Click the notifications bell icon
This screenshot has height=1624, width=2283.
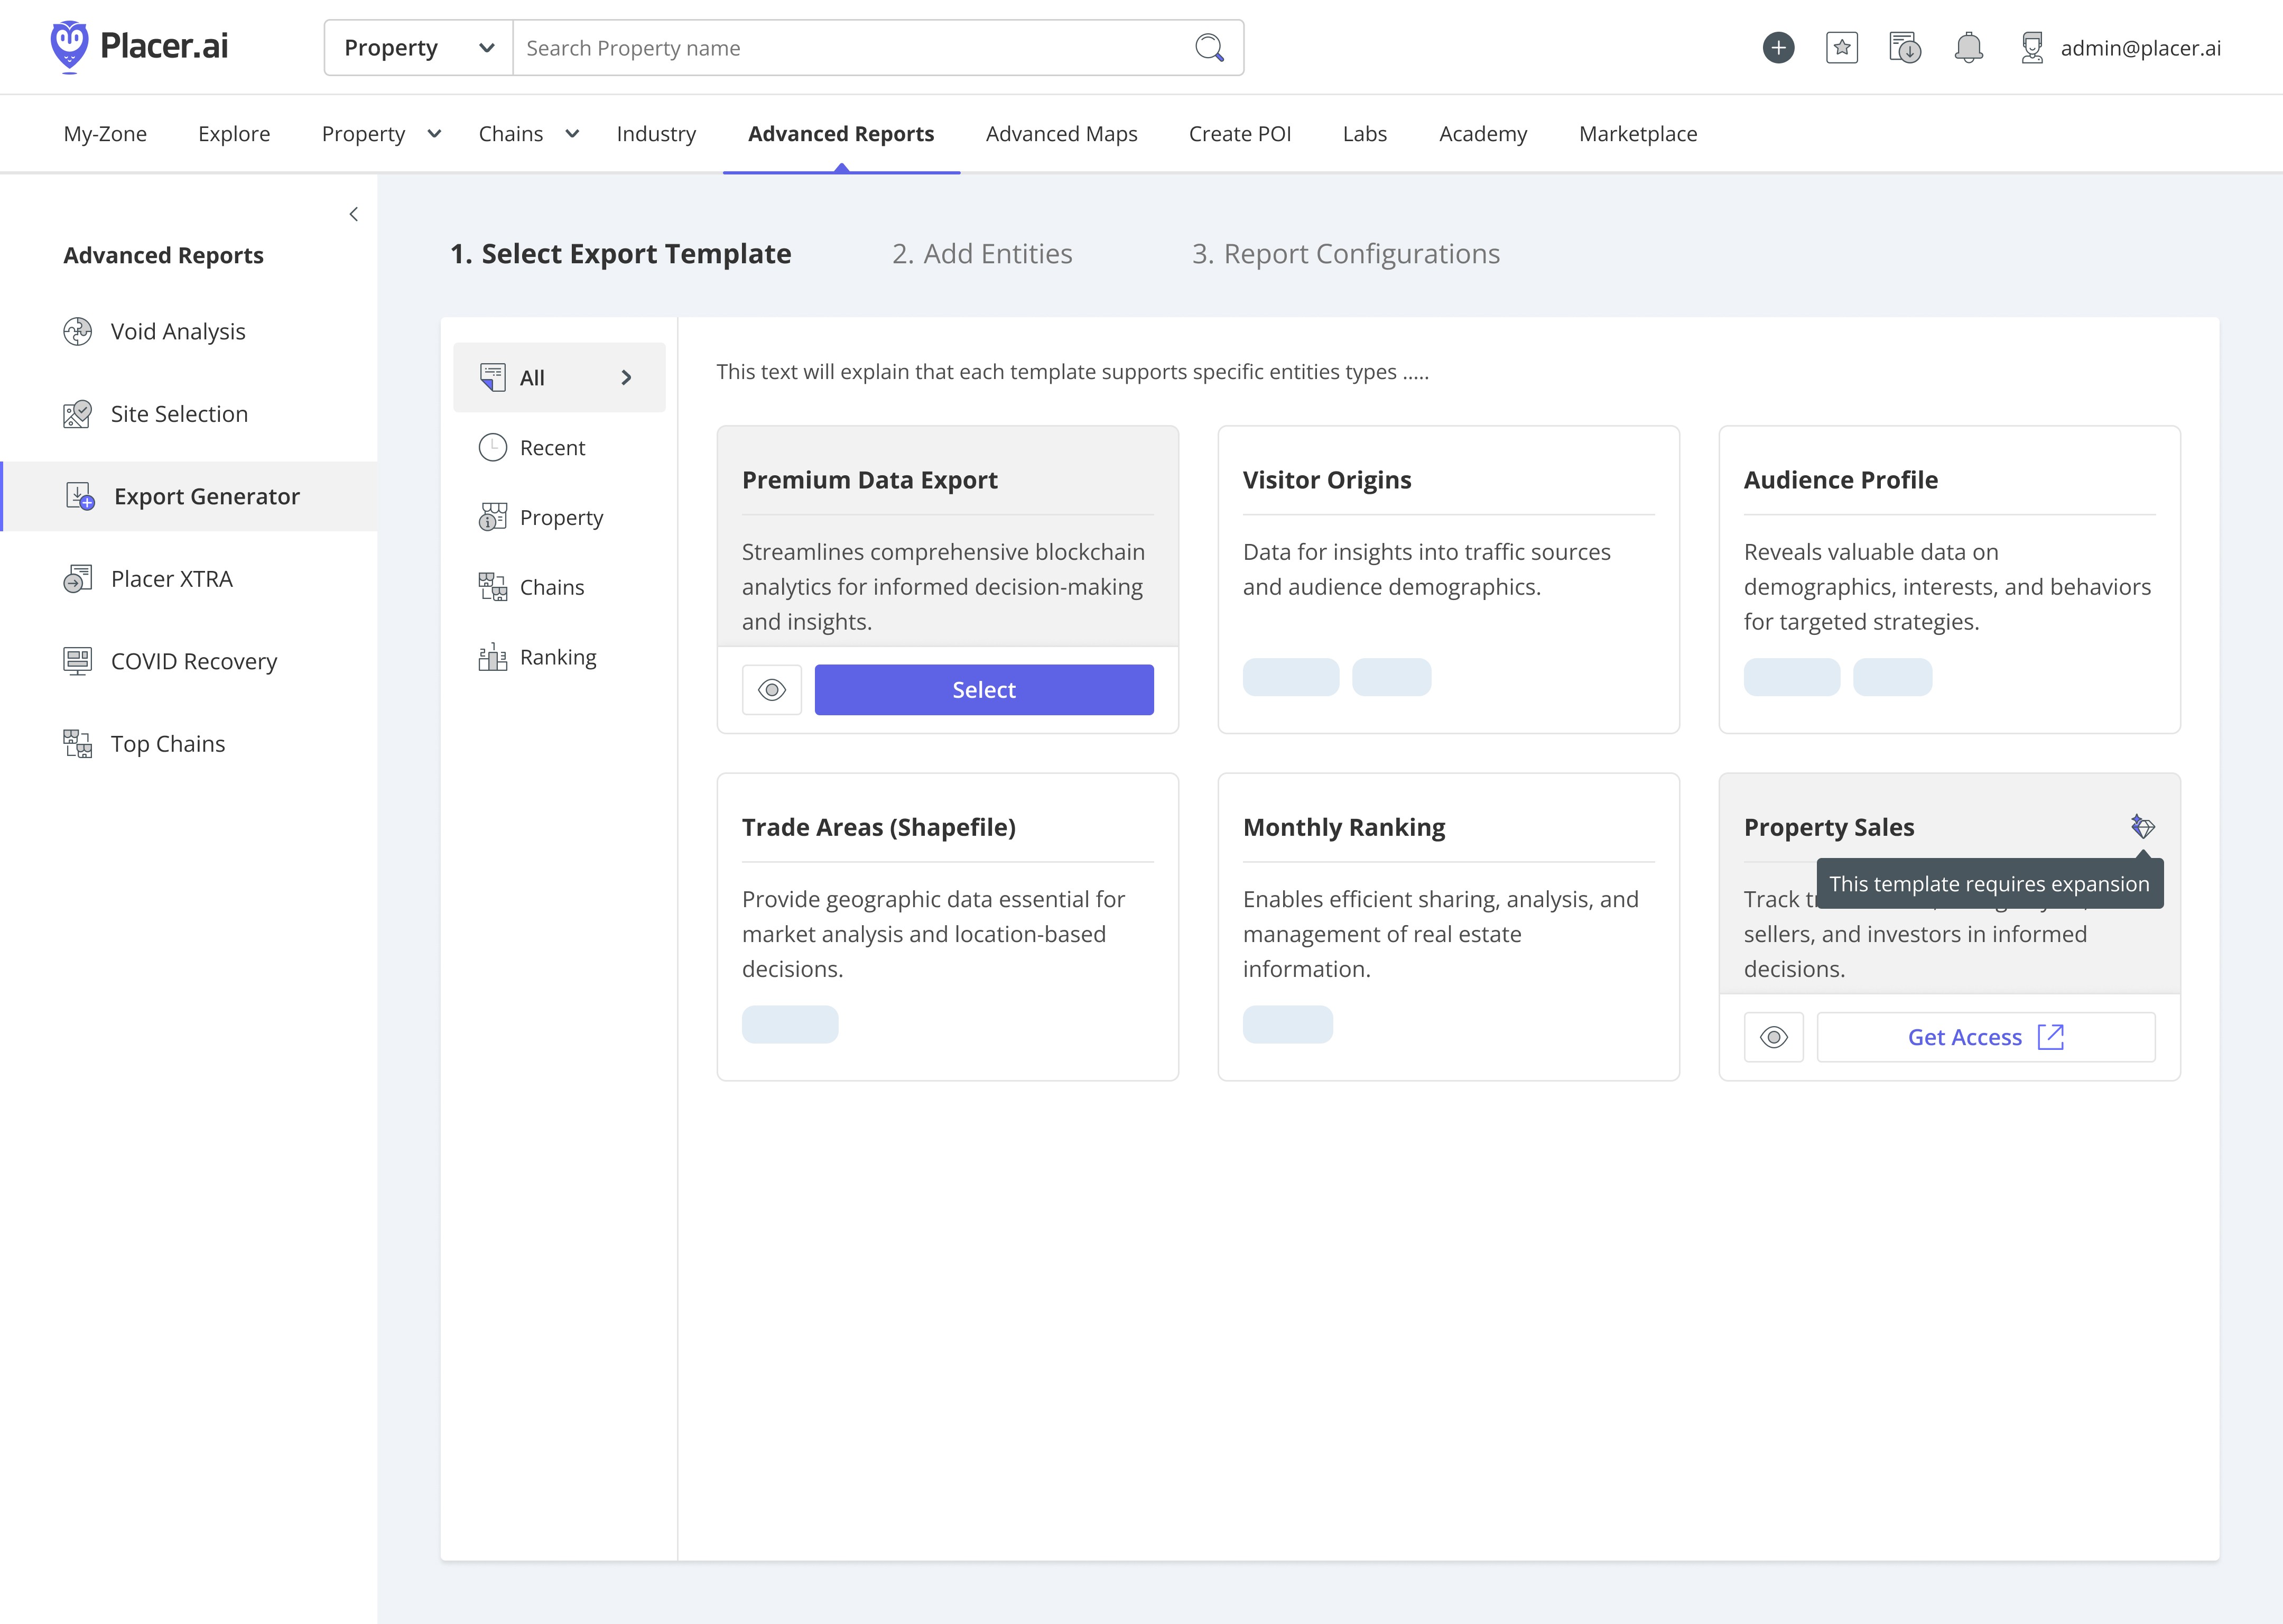click(1968, 48)
